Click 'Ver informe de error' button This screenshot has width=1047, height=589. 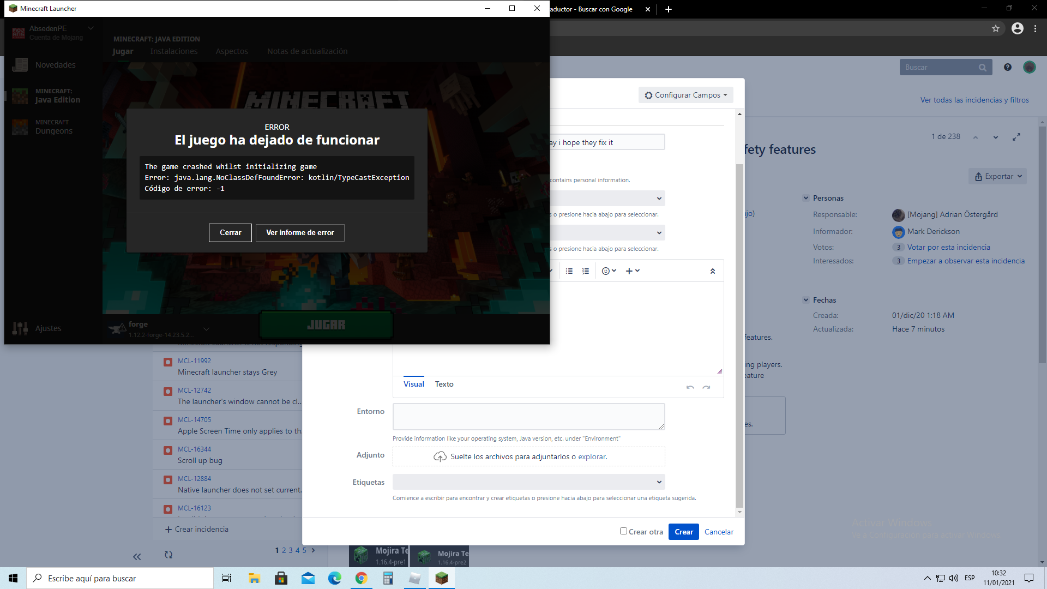pyautogui.click(x=300, y=233)
